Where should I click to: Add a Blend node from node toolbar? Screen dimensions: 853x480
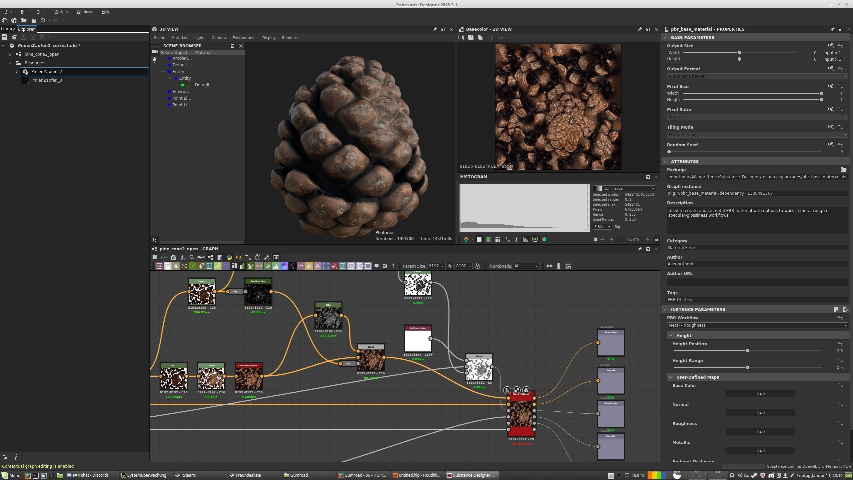pyautogui.click(x=168, y=266)
